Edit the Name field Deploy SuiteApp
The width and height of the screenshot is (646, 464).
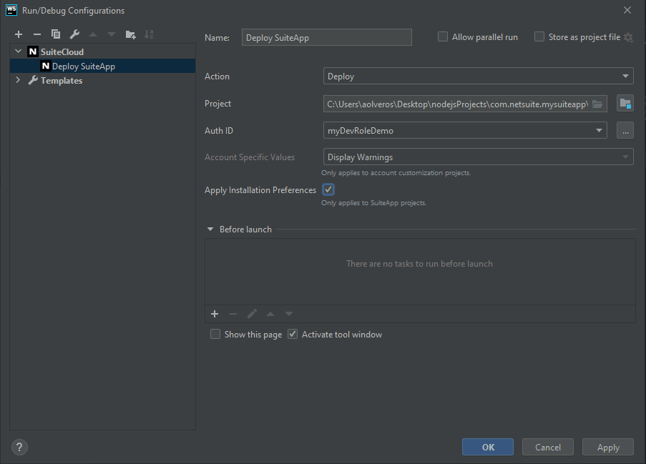click(x=327, y=37)
